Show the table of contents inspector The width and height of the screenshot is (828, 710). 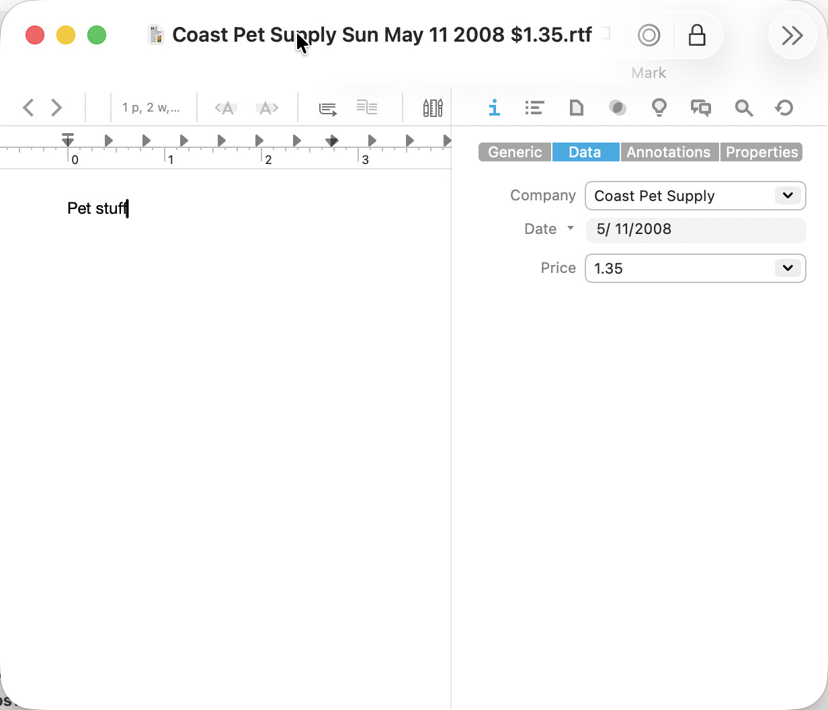(x=534, y=108)
